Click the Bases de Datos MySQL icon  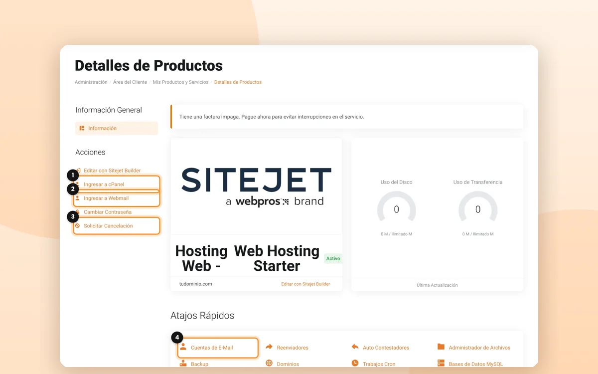pyautogui.click(x=441, y=364)
